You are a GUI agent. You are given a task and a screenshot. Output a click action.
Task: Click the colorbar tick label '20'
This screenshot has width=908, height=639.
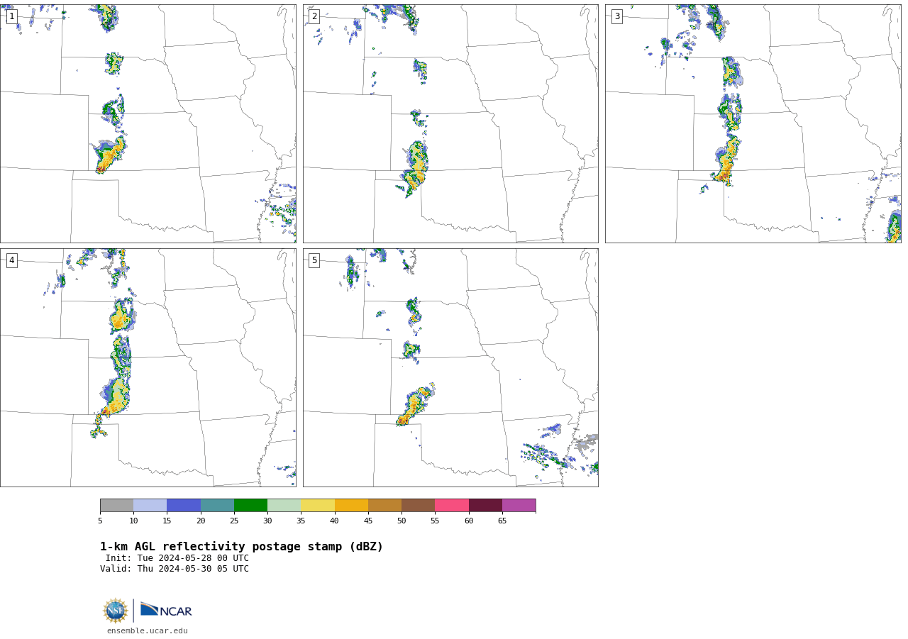tap(201, 521)
